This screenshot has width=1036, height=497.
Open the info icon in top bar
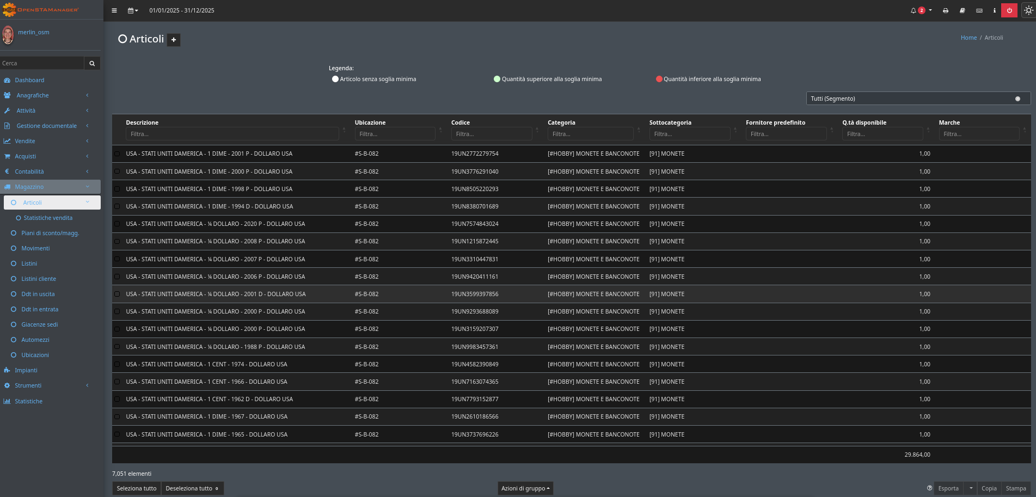994,10
